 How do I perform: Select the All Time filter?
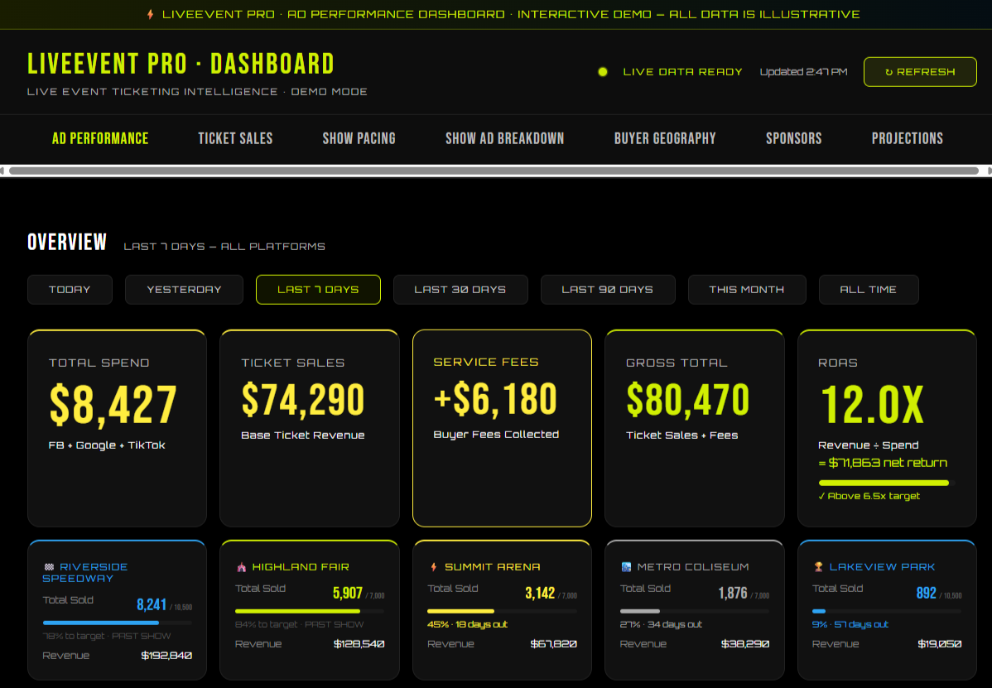869,290
